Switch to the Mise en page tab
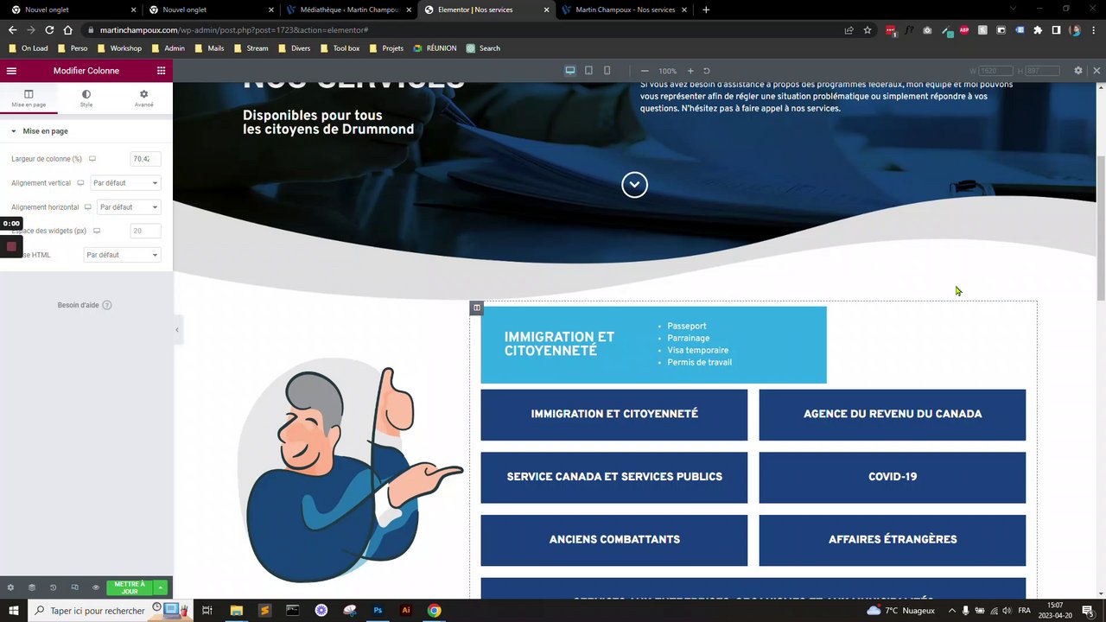This screenshot has width=1106, height=622. [x=29, y=98]
